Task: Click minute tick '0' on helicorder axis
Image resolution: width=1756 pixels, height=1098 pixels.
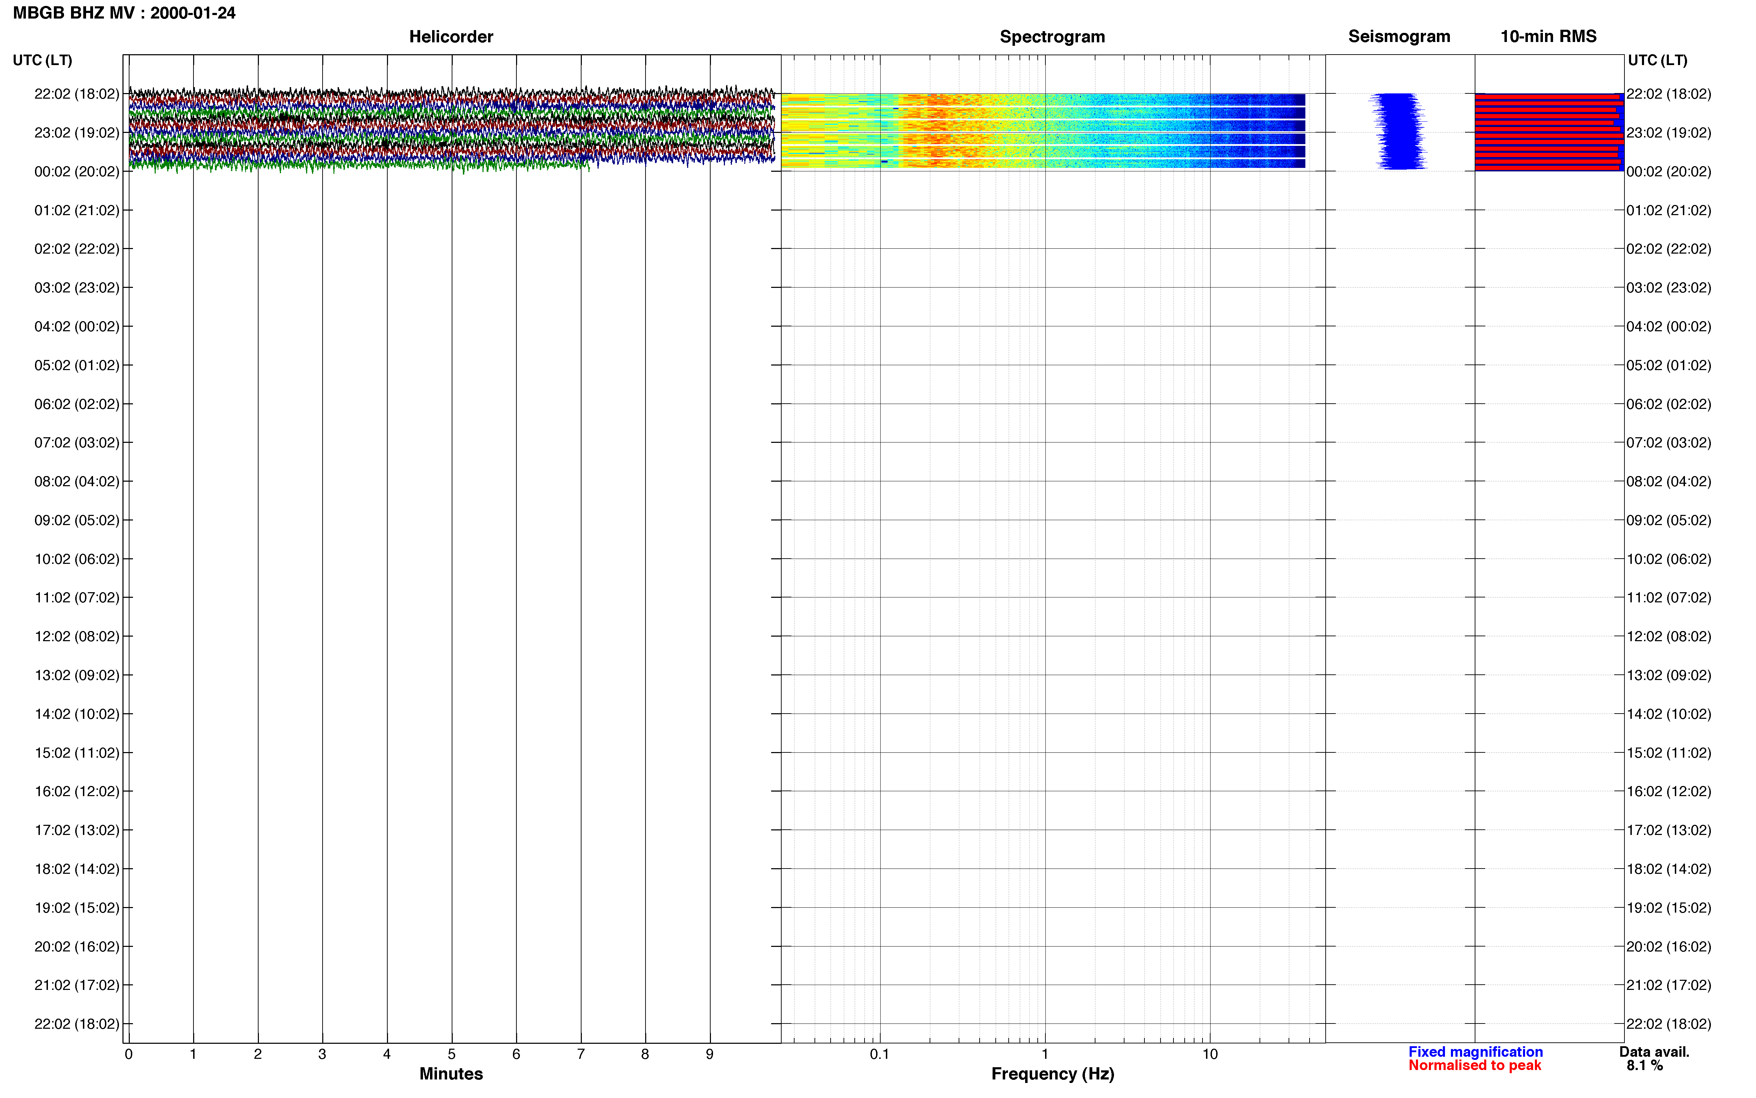Action: [x=128, y=1054]
